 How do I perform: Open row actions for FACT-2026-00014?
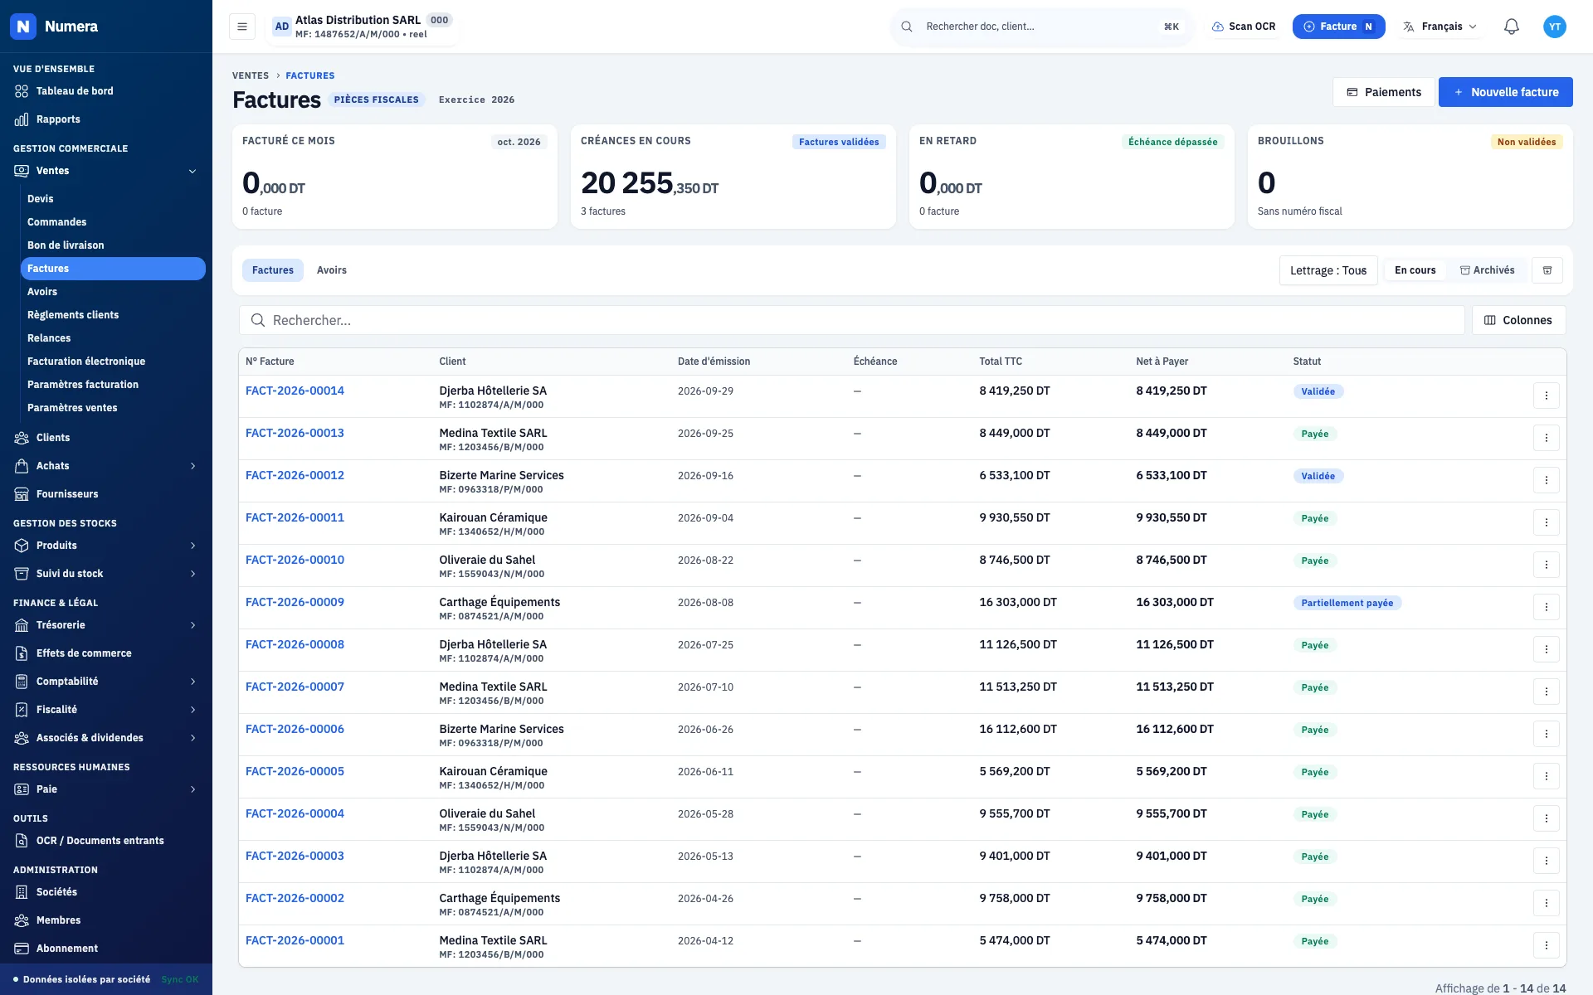(x=1546, y=396)
